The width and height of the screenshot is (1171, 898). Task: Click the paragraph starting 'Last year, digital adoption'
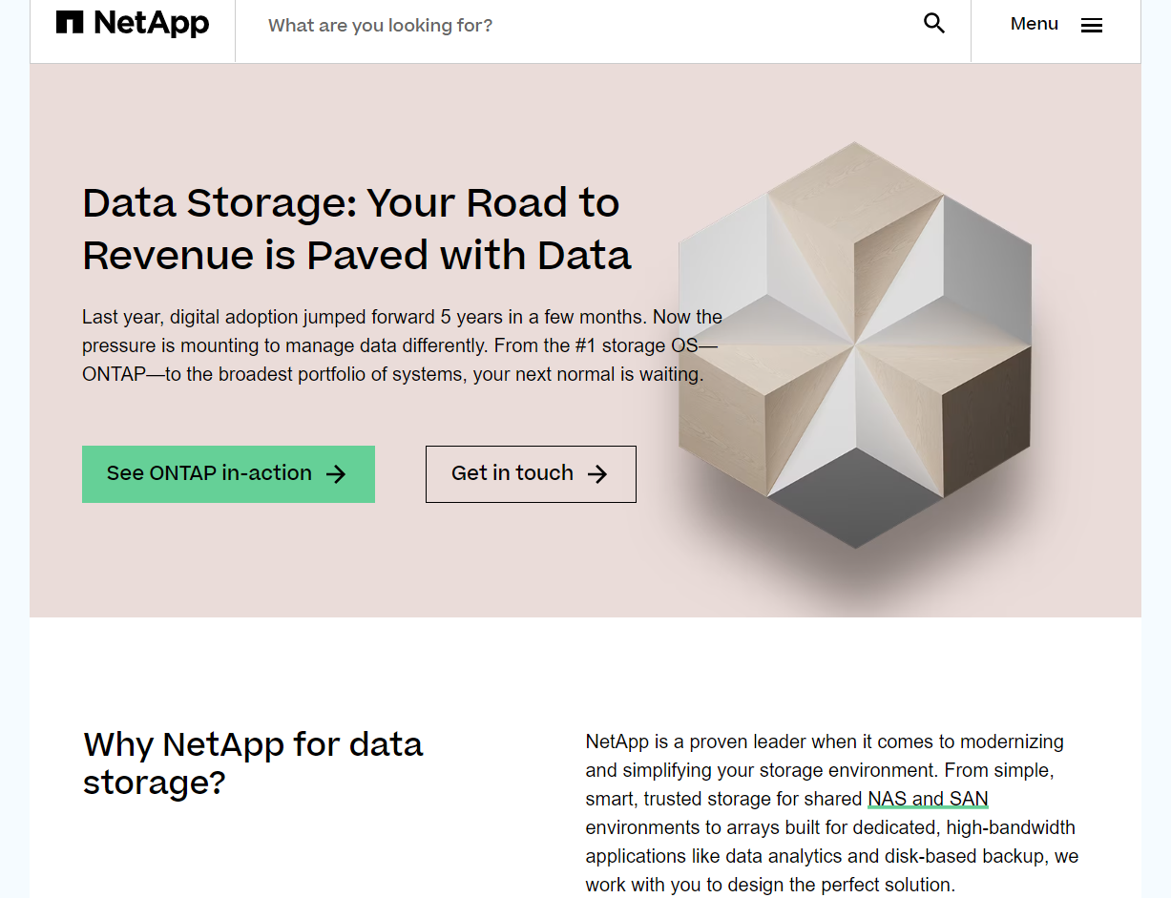coord(402,345)
